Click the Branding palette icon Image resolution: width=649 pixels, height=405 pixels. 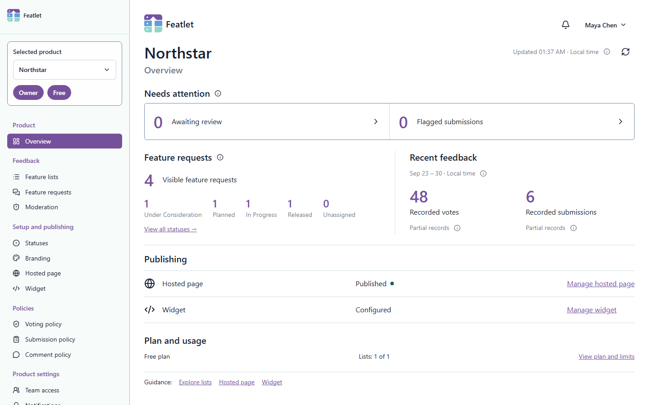coord(16,258)
